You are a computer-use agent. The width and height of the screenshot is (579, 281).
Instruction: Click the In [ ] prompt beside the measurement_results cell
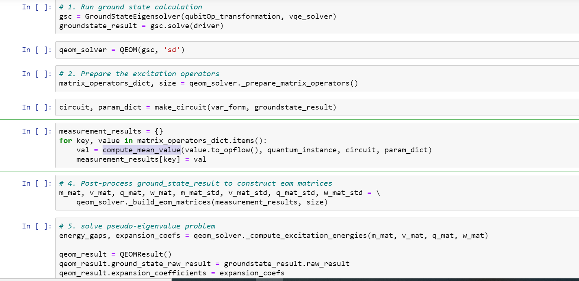[36, 131]
